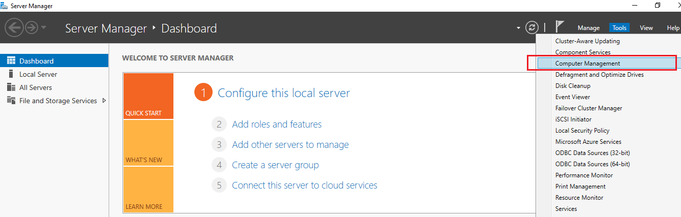Open the Manage menu
The width and height of the screenshot is (681, 217).
pos(588,28)
